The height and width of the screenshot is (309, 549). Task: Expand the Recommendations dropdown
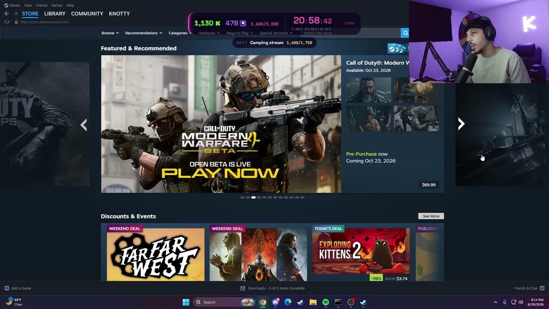click(x=144, y=33)
